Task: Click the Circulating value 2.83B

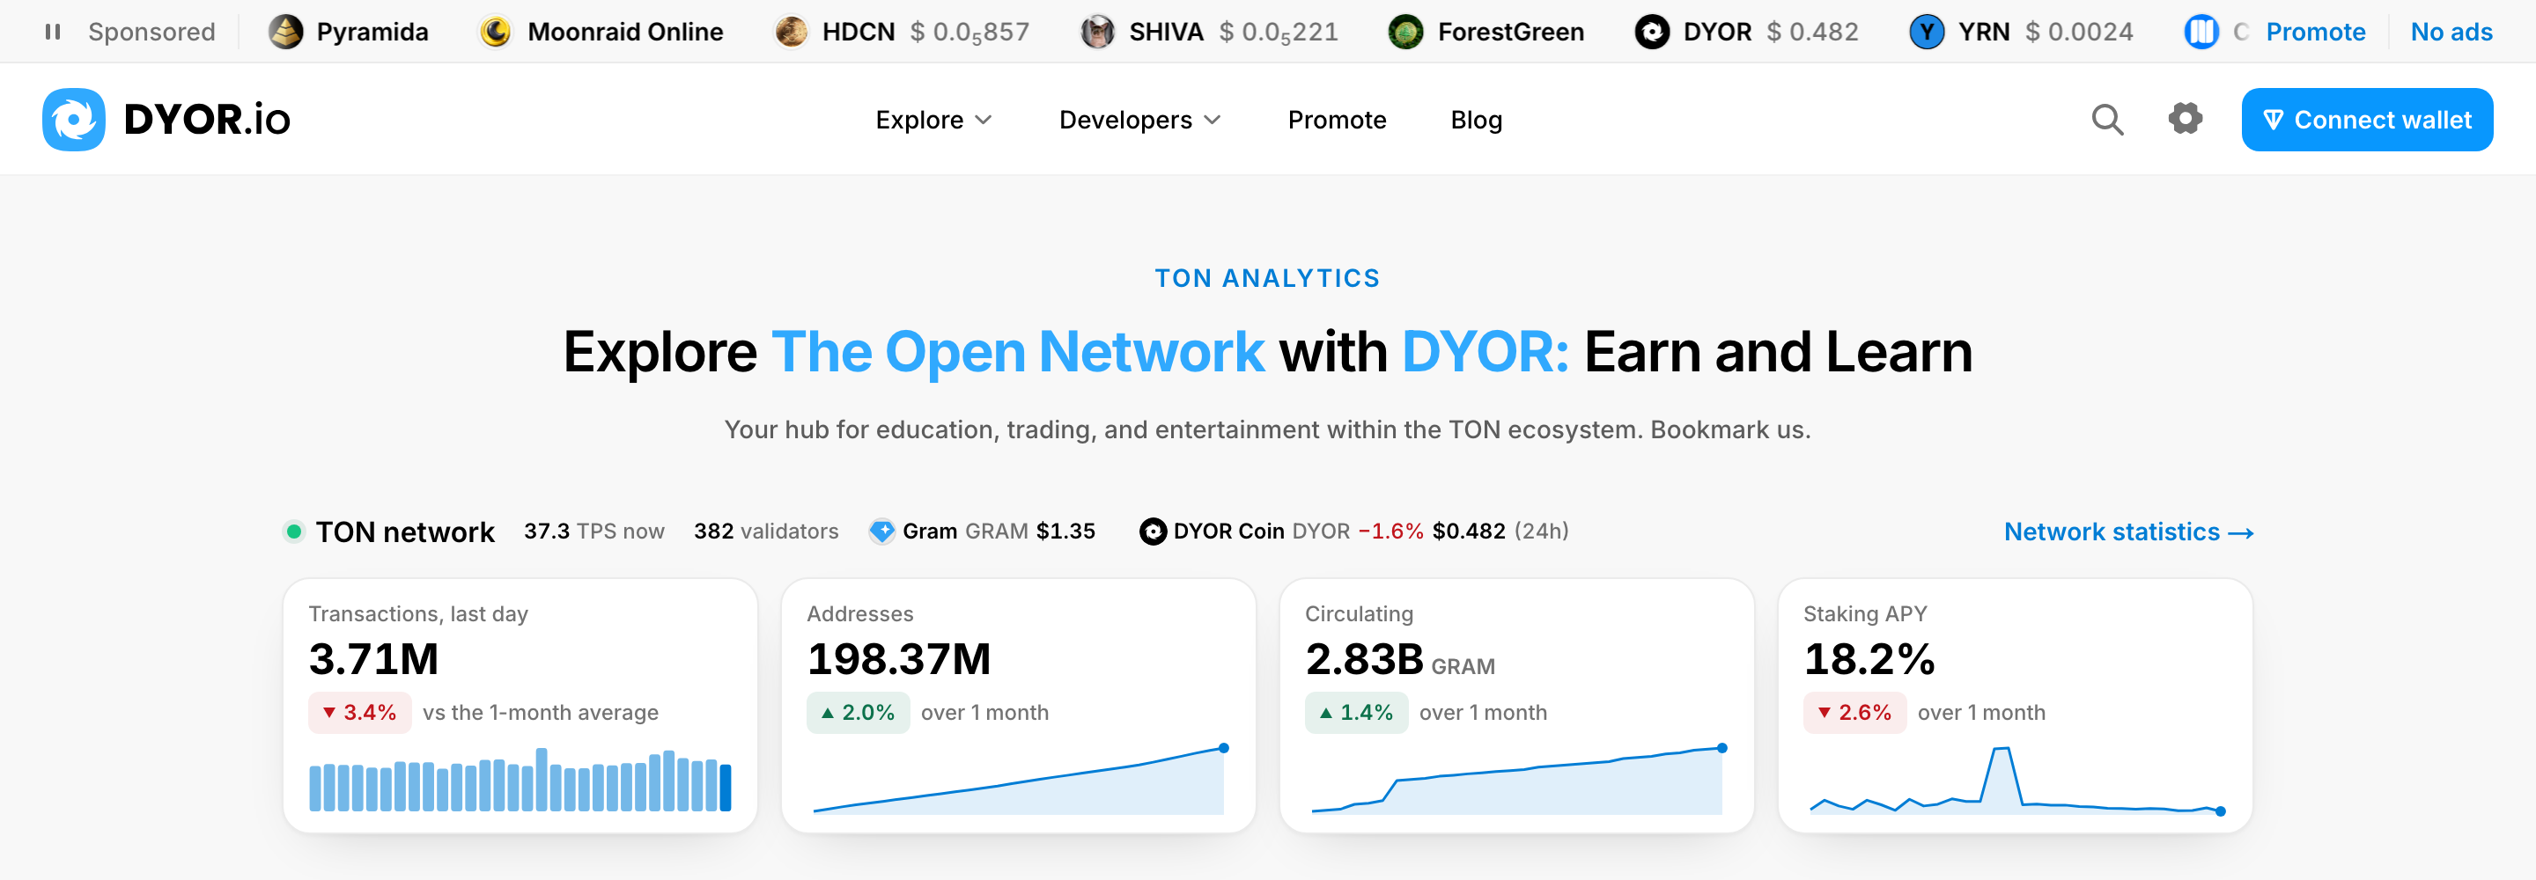Action: click(1363, 658)
